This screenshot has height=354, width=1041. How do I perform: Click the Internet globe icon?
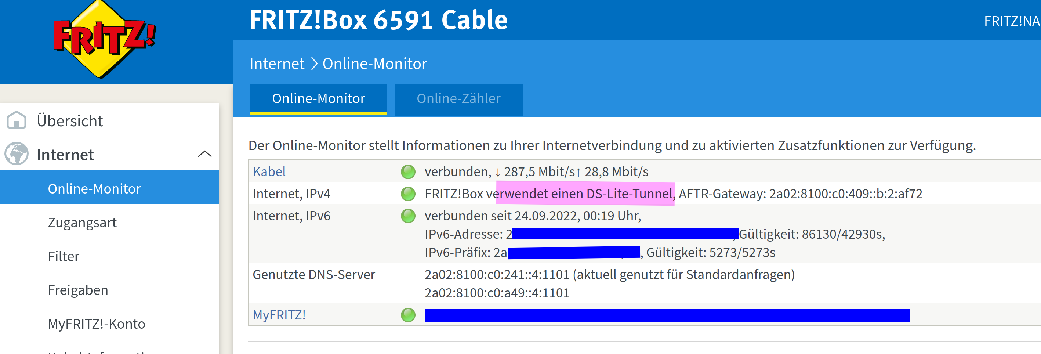pos(17,154)
